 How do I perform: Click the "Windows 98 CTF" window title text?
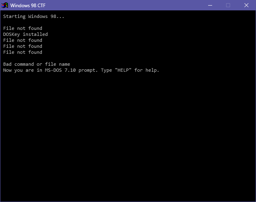pyautogui.click(x=28, y=5)
